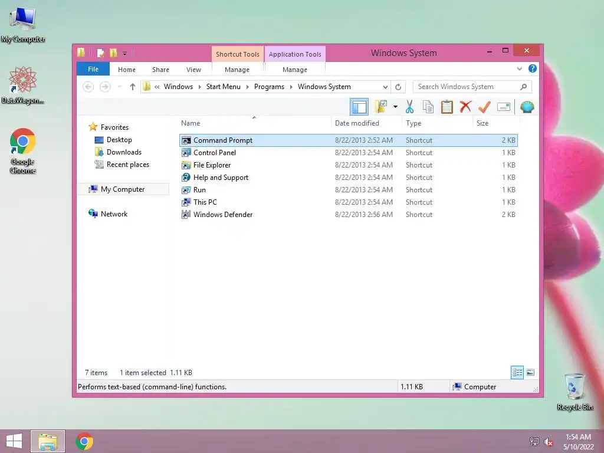Expand the hidden path chevrons before Windows
The image size is (604, 453).
tap(157, 87)
